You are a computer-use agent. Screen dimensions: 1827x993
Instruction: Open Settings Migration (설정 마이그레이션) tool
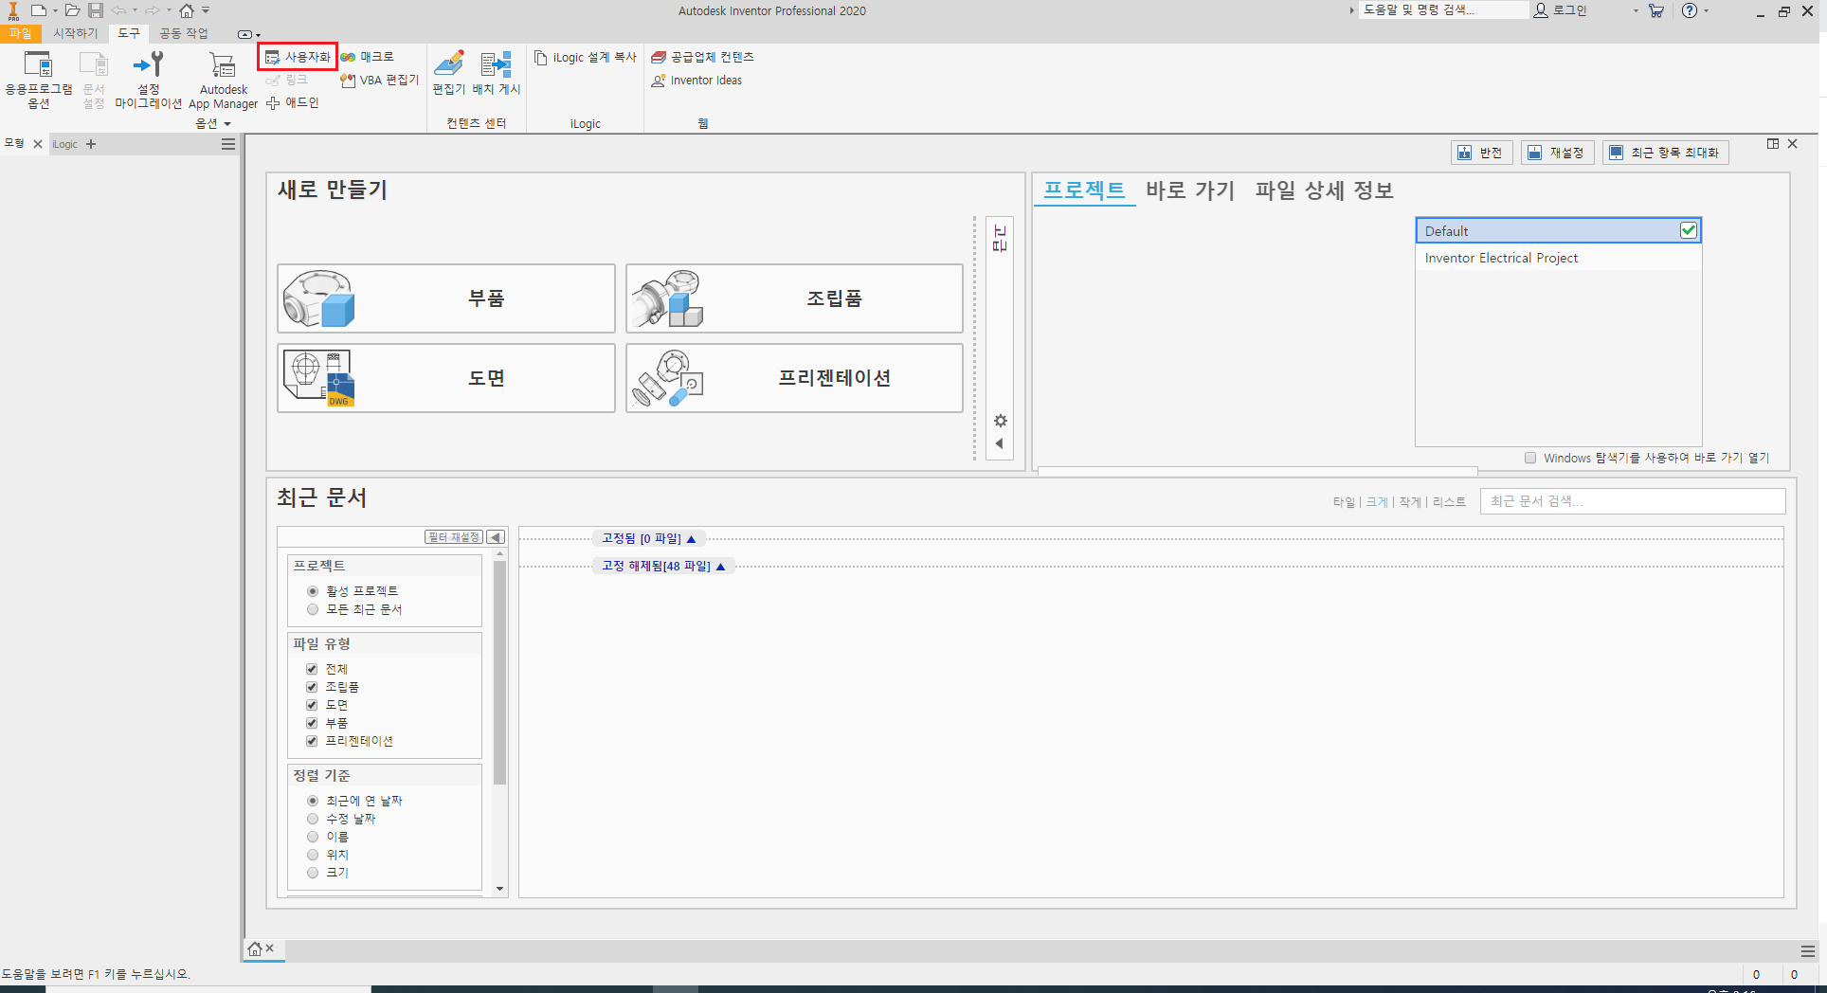coord(149,80)
